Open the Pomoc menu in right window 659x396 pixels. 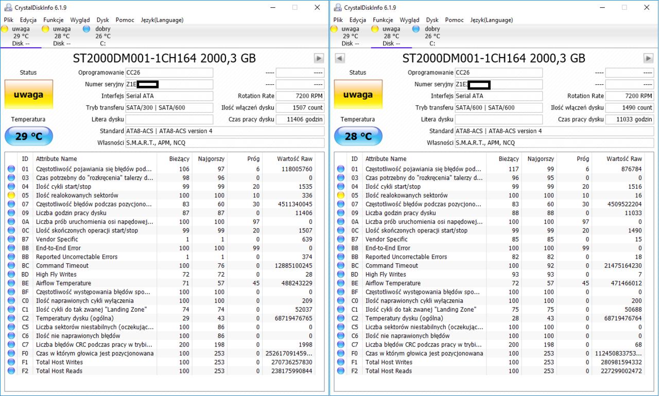(455, 20)
